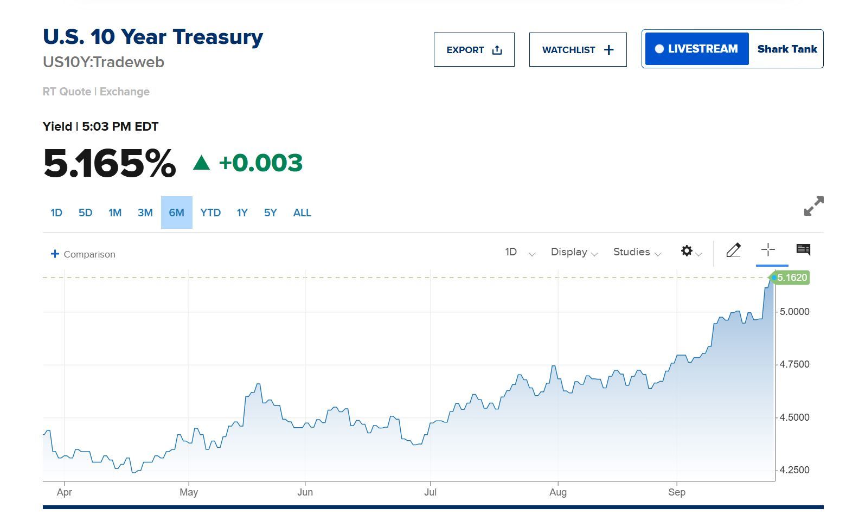Open the chart comments icon
The height and width of the screenshot is (521, 846).
point(803,249)
